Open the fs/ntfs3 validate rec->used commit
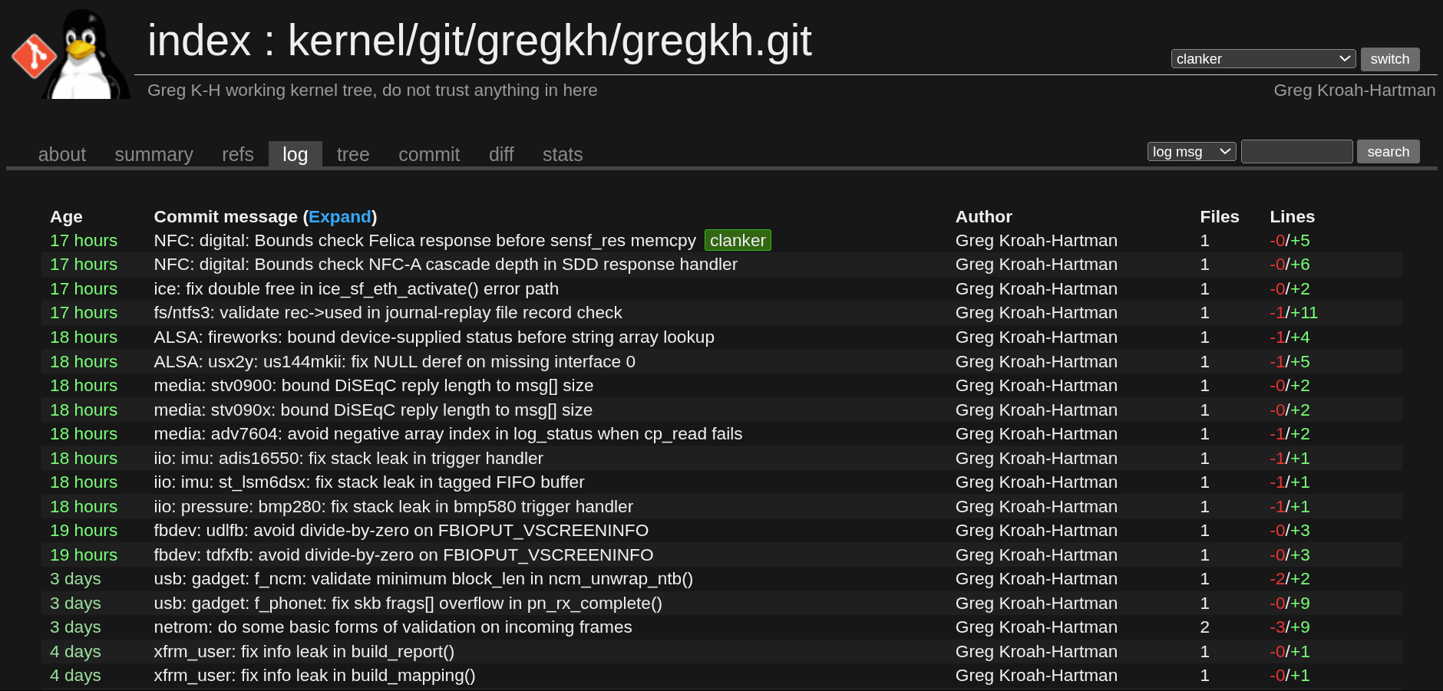 (387, 313)
